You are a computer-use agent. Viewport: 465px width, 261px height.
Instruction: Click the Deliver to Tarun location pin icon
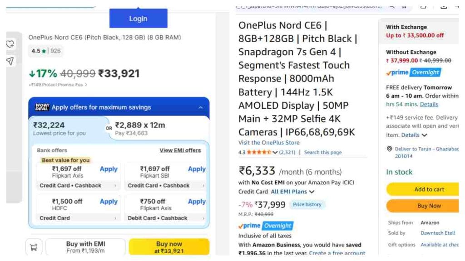coord(389,149)
